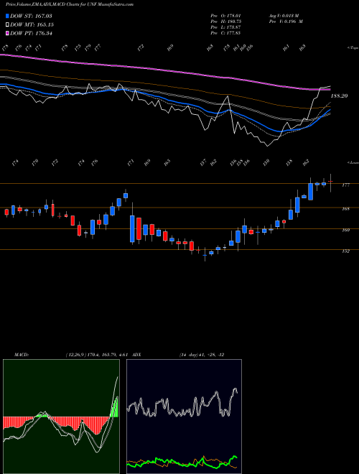Image resolution: width=359 pixels, height=474 pixels.
Task: Click the 177 price level label
Action: pyautogui.click(x=345, y=185)
